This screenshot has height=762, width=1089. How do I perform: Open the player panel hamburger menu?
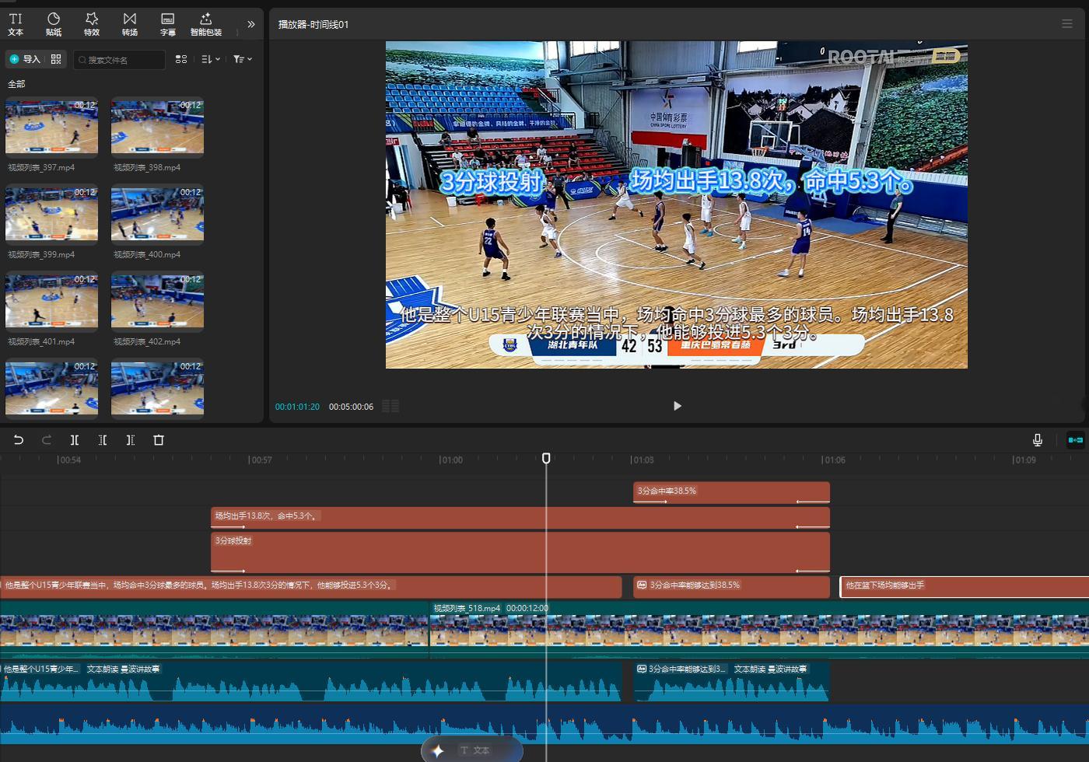coord(1067,24)
